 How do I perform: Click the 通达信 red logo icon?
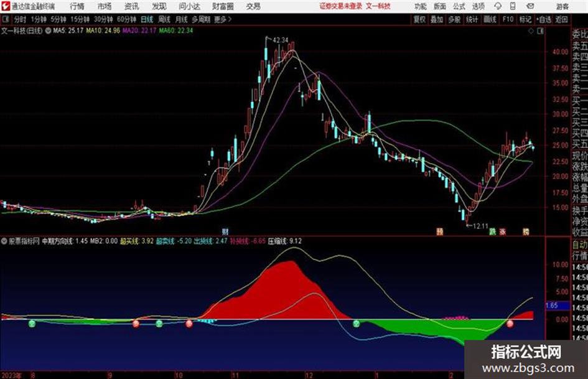click(5, 6)
